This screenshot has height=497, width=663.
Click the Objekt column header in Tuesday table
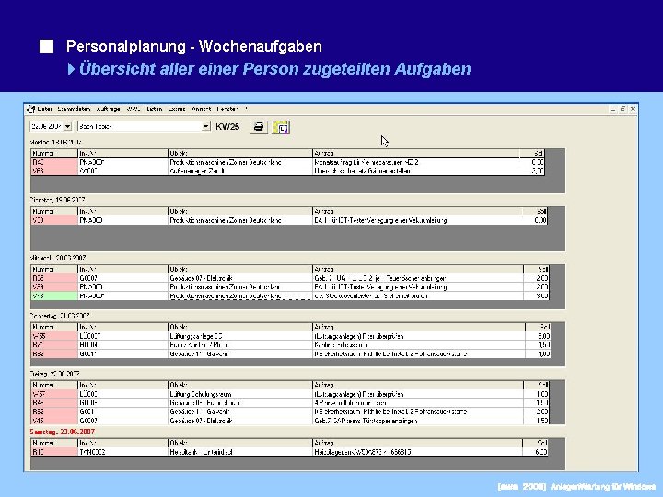click(x=240, y=211)
